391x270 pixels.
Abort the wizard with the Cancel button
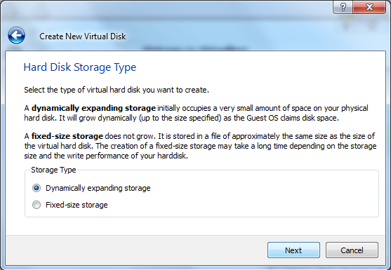pyautogui.click(x=352, y=250)
